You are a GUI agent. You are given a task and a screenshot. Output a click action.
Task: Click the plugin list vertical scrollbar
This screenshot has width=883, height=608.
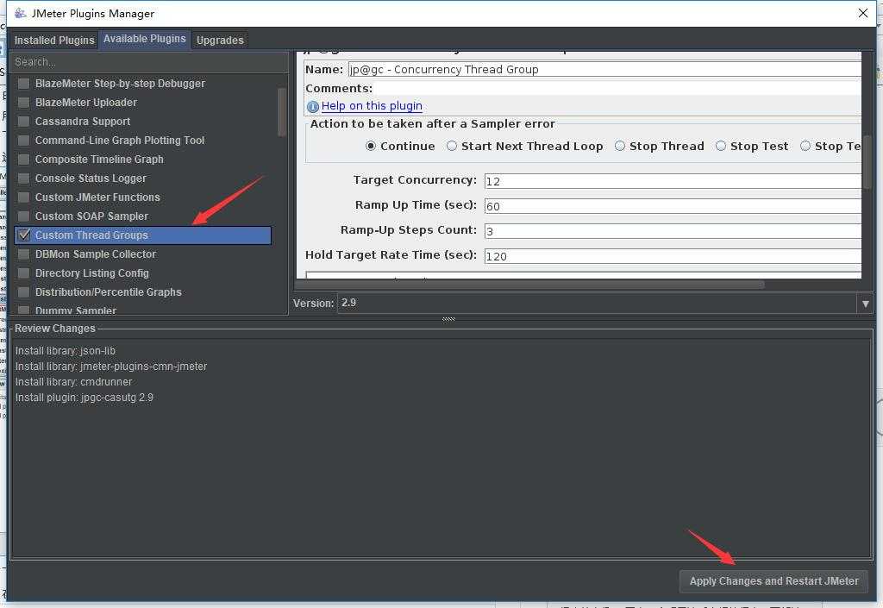point(282,112)
